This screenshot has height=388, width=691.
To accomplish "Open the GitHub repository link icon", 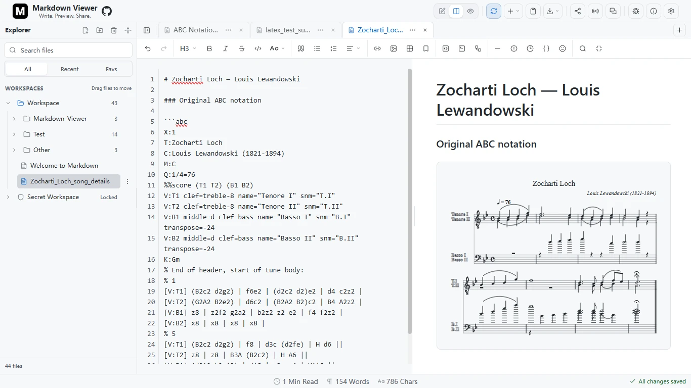I will tap(107, 11).
